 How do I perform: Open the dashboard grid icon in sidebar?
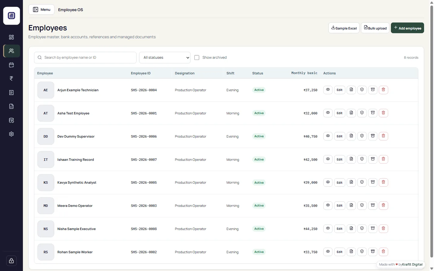click(11, 37)
